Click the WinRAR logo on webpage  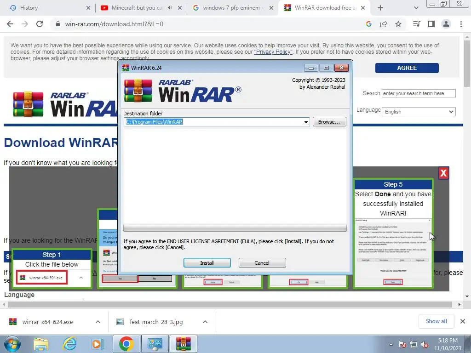tap(64, 104)
